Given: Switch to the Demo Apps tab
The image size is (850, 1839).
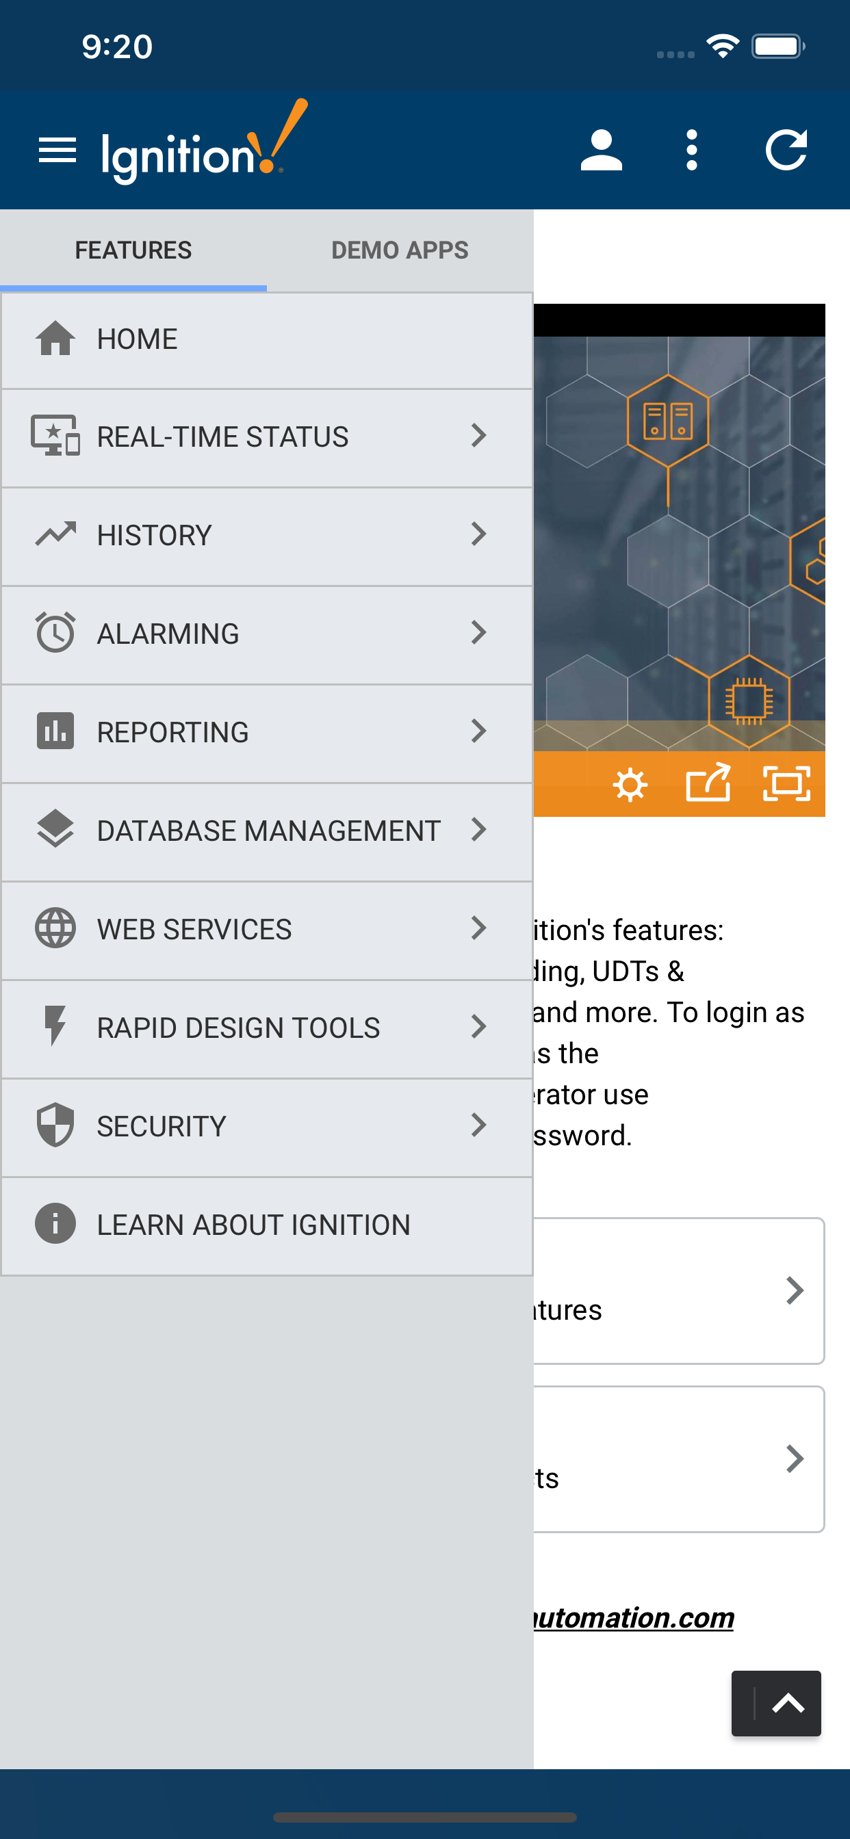Looking at the screenshot, I should coord(400,250).
